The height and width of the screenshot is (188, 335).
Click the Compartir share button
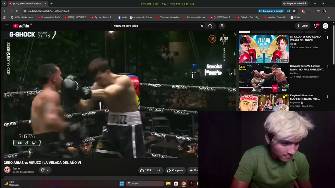175,170
